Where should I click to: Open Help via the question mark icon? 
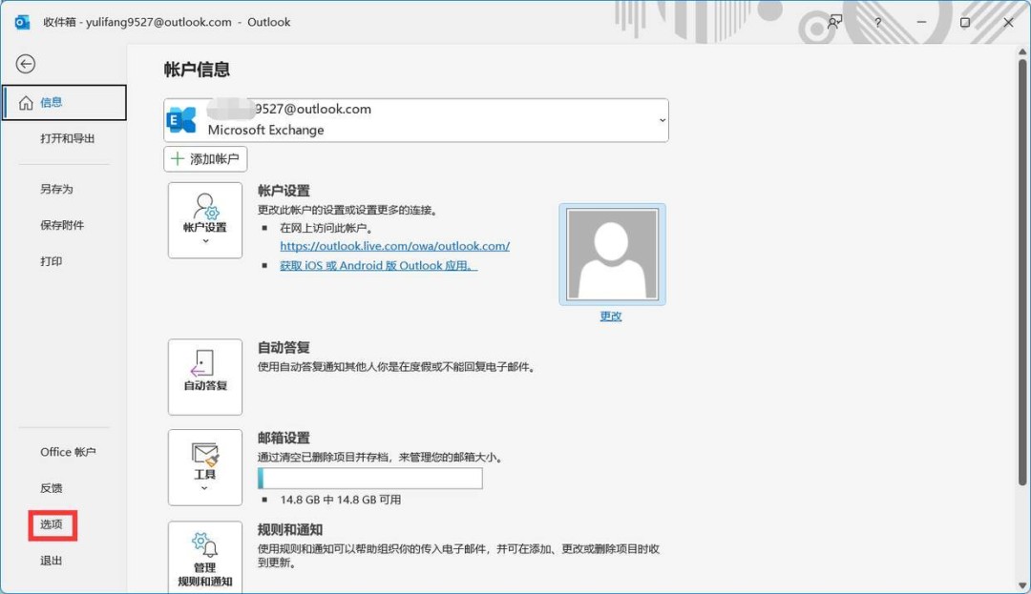pyautogui.click(x=877, y=22)
